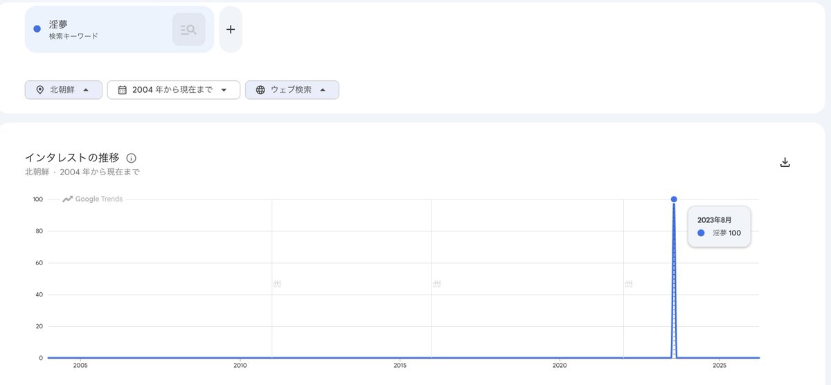The height and width of the screenshot is (385, 831).
Task: Click the globe icon in the search type filter
Action: (x=260, y=90)
